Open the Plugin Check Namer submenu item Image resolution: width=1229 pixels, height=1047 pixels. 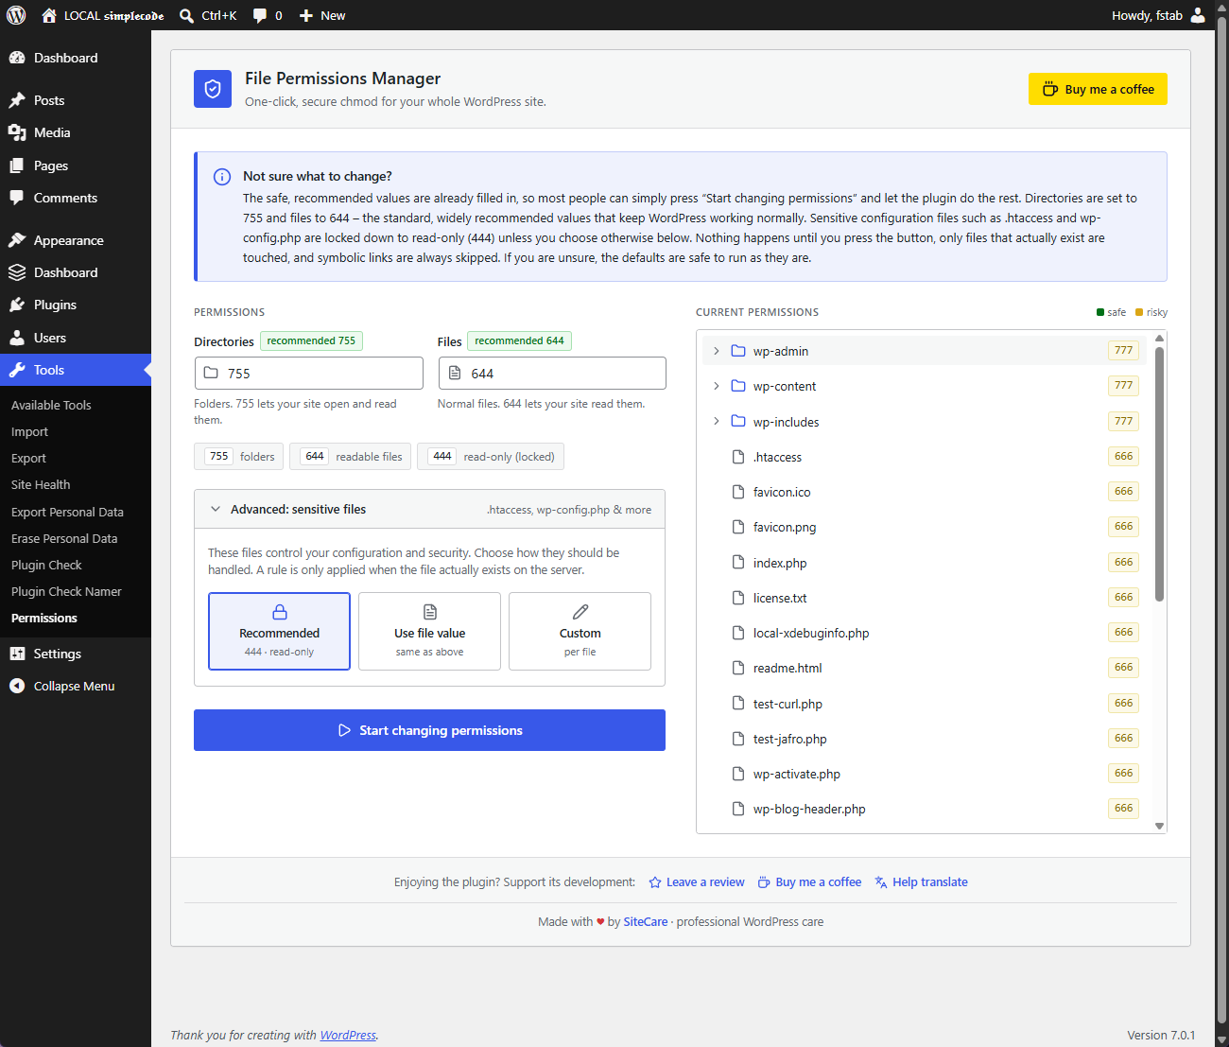tap(66, 591)
